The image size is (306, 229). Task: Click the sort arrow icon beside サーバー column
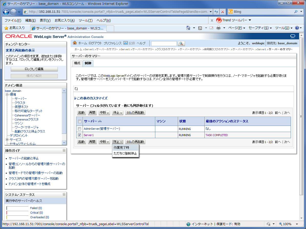tap(100, 121)
